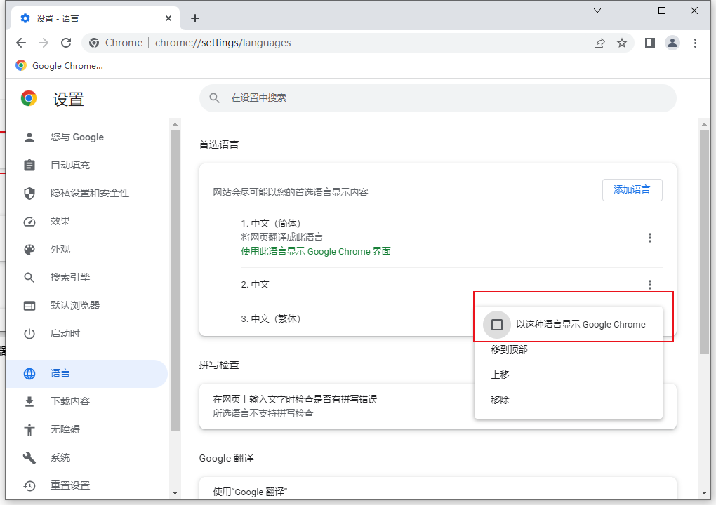Click the 首选语言 section heading
Viewport: 716px width, 505px height.
coord(219,144)
